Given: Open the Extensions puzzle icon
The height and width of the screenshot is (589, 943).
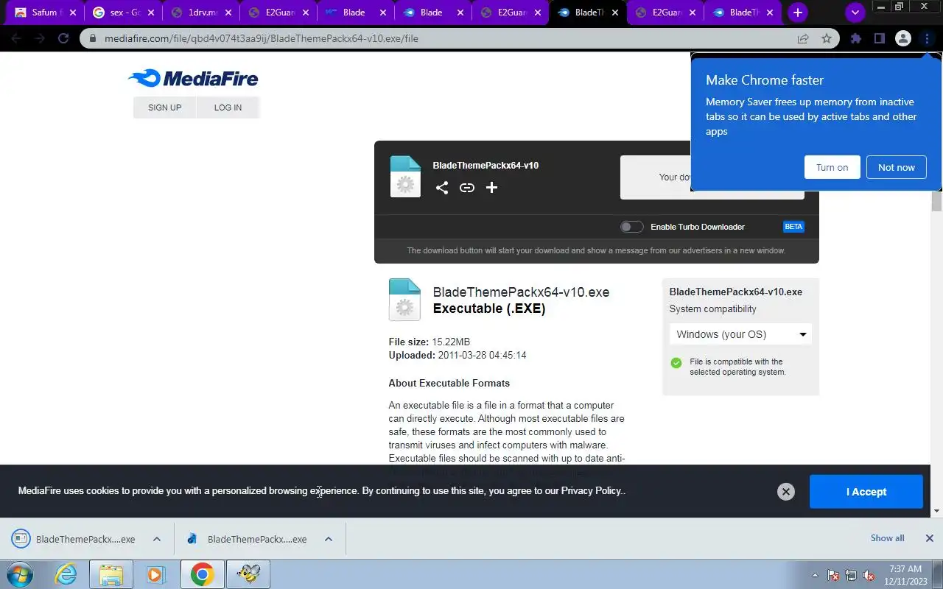Looking at the screenshot, I should 855,38.
